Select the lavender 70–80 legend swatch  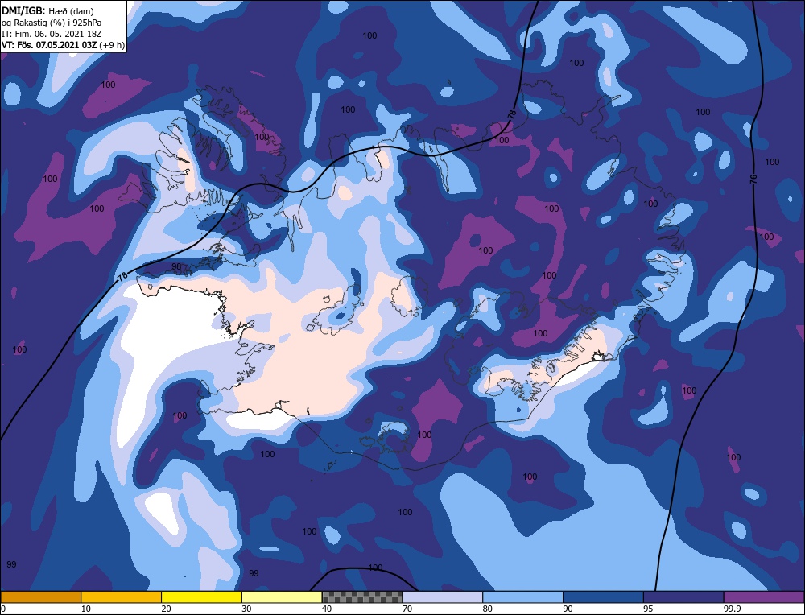point(443,597)
